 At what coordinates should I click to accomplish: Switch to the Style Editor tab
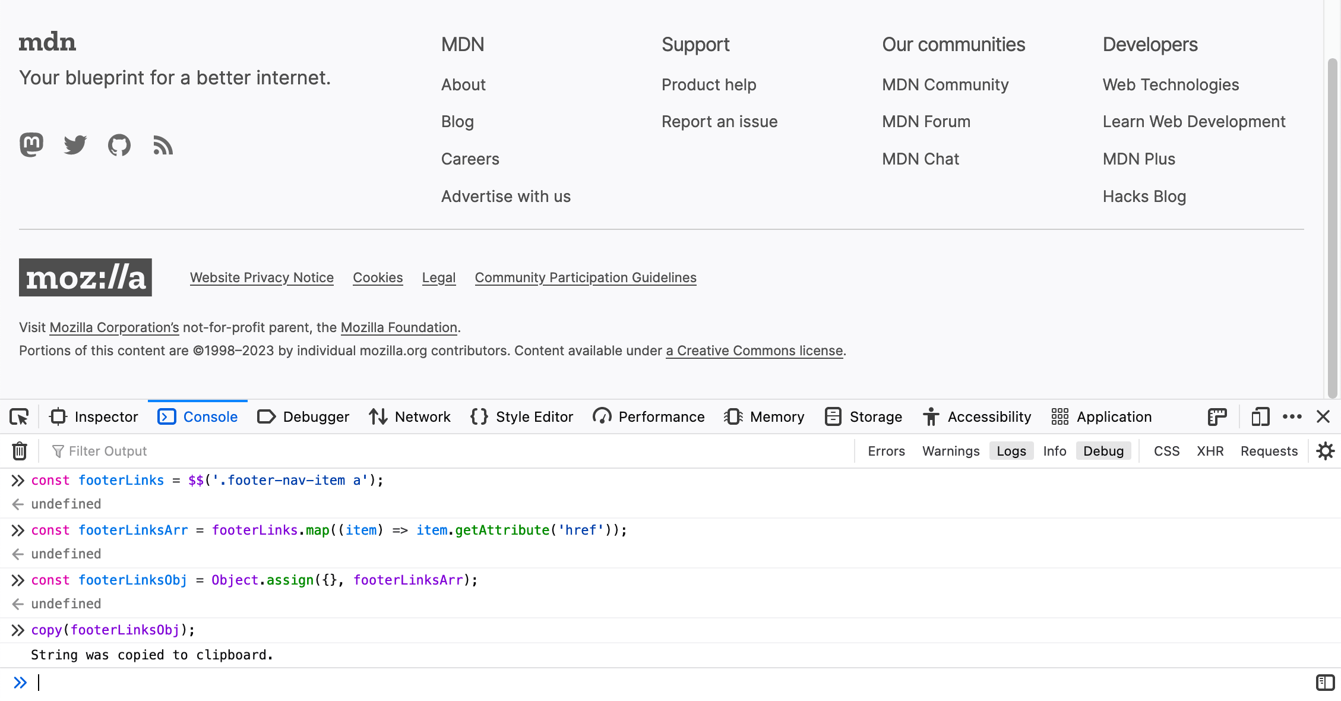(x=521, y=417)
